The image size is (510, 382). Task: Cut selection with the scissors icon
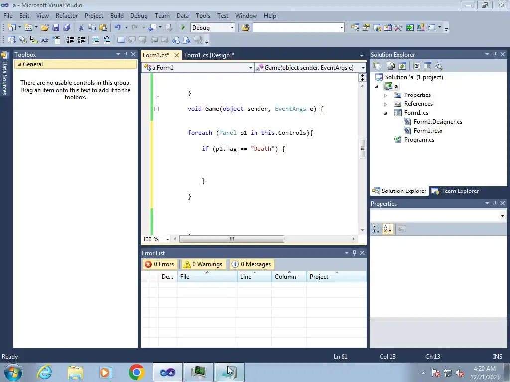(81, 28)
